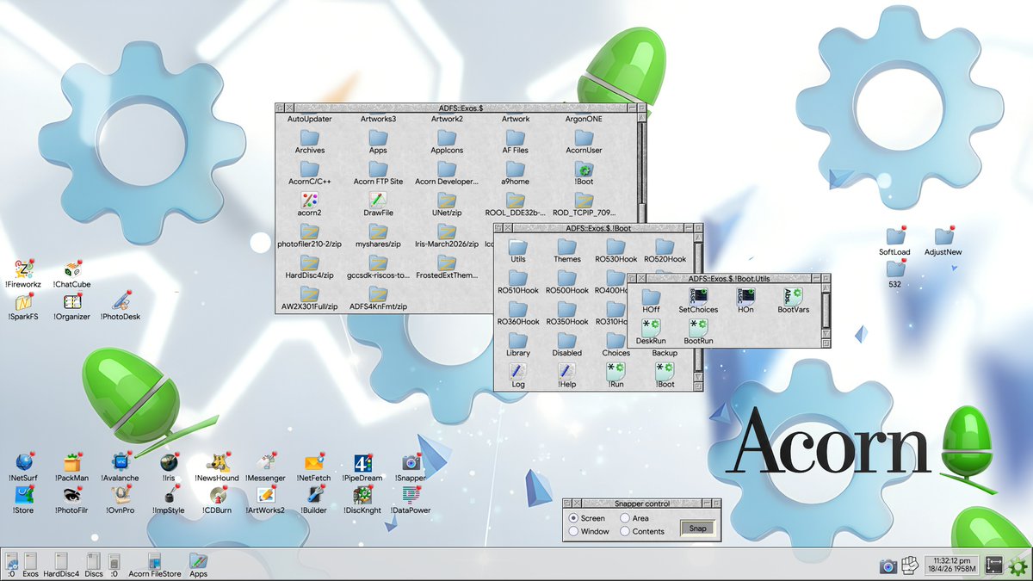Open the Discs icon on icon bar
Screen dimensions: 1033x581
pyautogui.click(x=94, y=564)
